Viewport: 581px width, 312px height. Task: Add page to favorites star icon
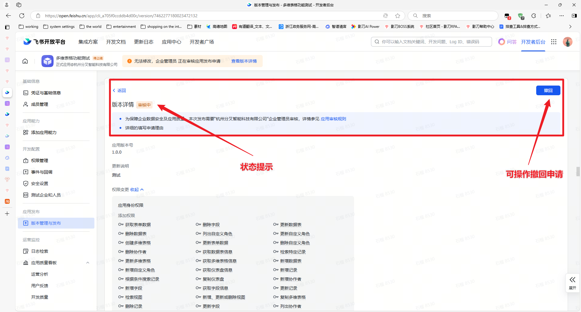coord(398,16)
